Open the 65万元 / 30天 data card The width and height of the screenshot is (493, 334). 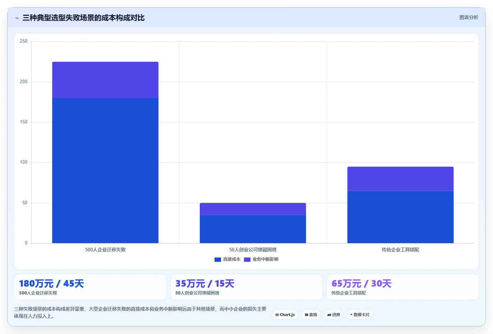click(402, 287)
